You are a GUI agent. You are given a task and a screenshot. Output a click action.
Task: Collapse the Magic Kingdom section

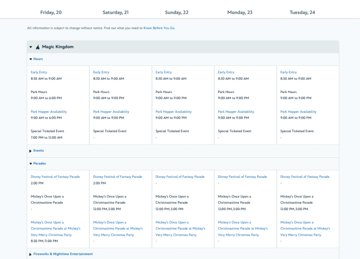(31, 47)
